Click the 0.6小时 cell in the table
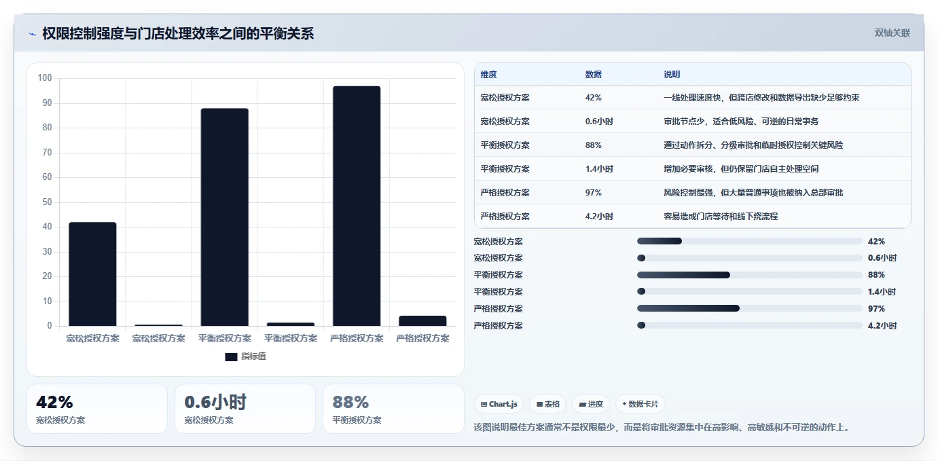The width and height of the screenshot is (938, 461). tap(598, 122)
